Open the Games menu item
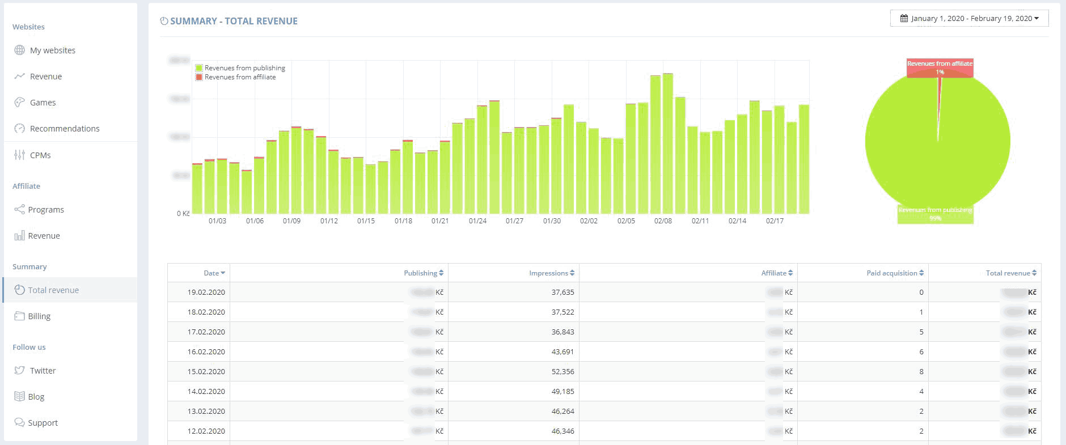Viewport: 1066px width, 445px height. [x=43, y=102]
